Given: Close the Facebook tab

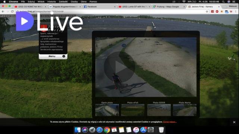Looking at the screenshot, I should (x=115, y=7).
